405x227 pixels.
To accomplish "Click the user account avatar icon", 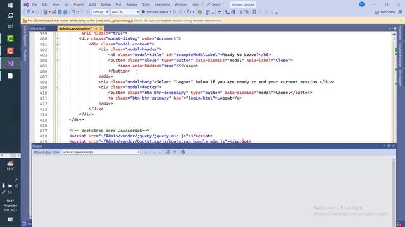I will [x=362, y=4].
